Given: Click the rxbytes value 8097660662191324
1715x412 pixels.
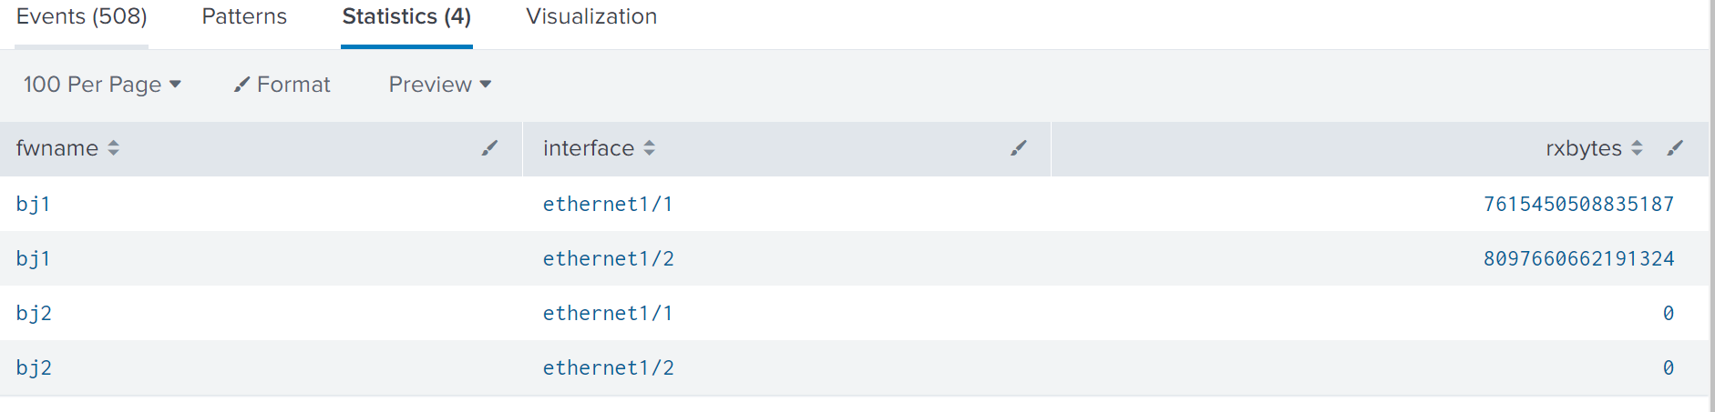Looking at the screenshot, I should (x=1578, y=258).
